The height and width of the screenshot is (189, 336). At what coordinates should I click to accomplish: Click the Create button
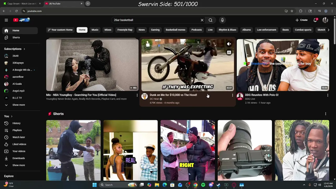pyautogui.click(x=301, y=20)
